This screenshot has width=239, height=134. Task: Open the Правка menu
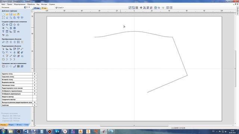[x=9, y=4]
